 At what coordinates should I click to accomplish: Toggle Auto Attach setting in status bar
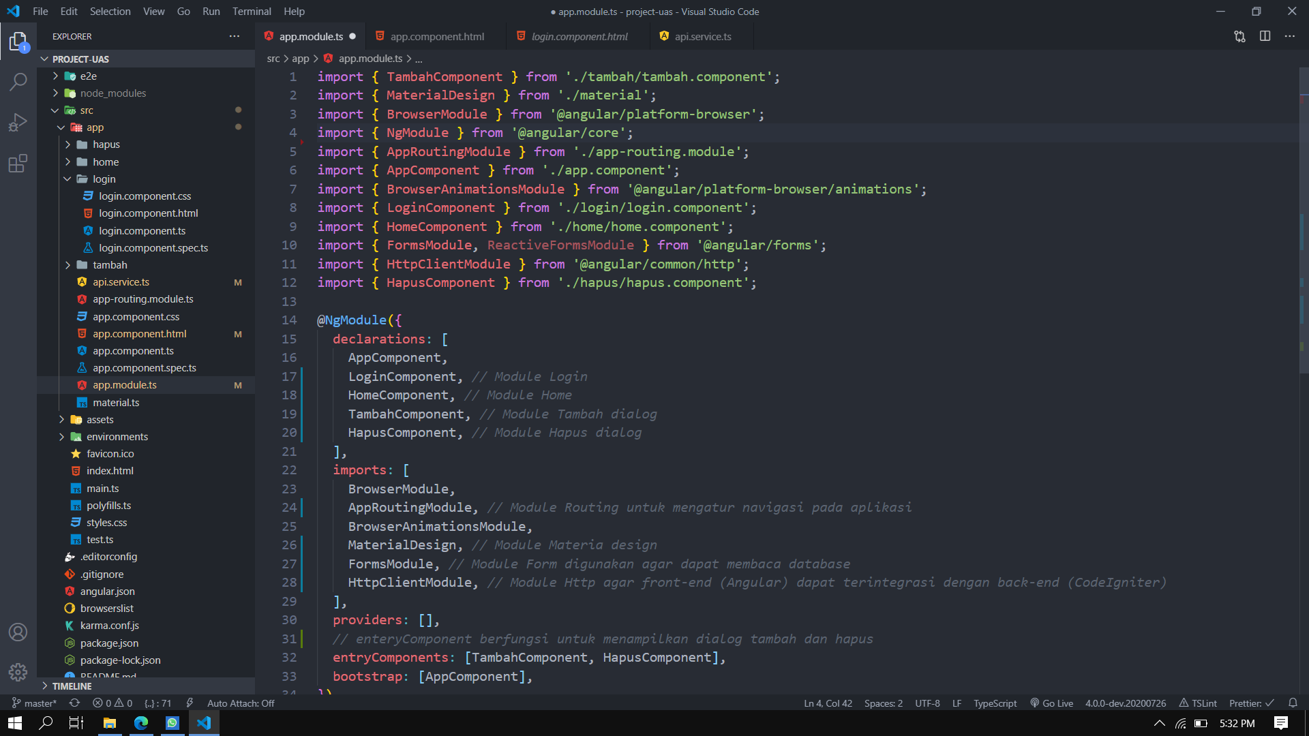tap(241, 703)
